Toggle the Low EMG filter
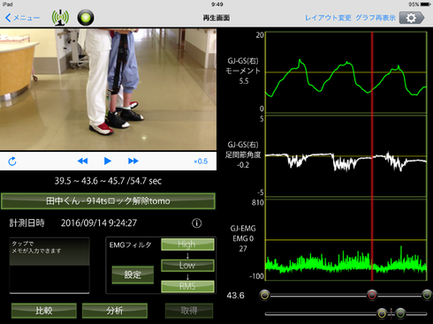 coord(187,265)
